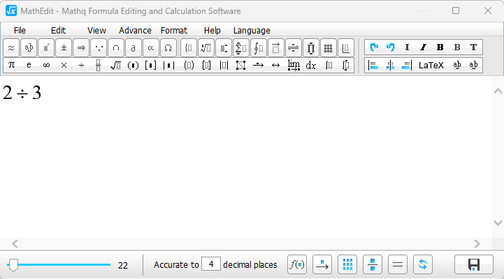Insert the division sign ÷ from toolbar
Screen dimensions: 504x279
(x=81, y=65)
